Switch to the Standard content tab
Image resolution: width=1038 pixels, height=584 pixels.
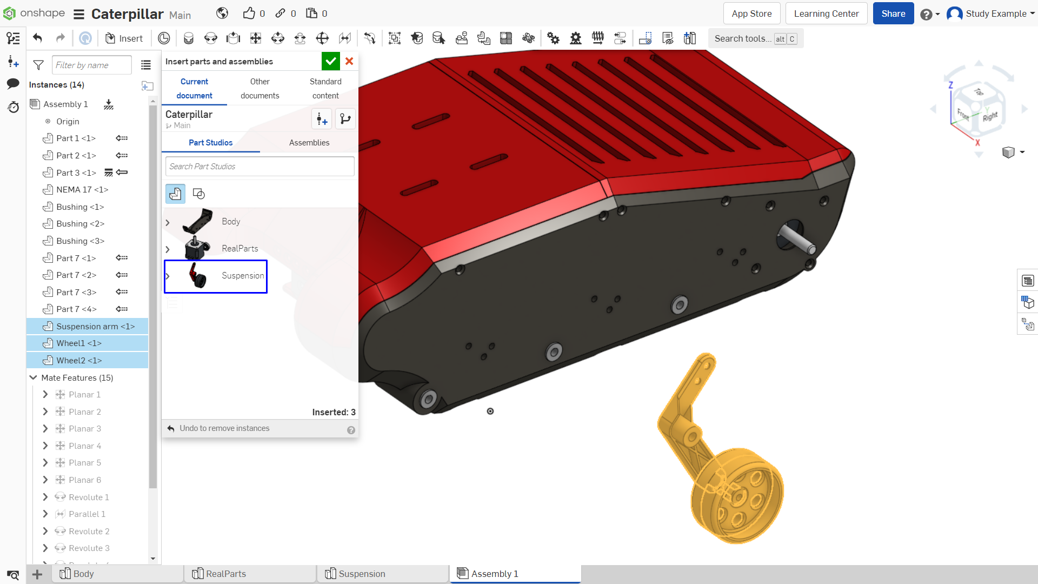tap(325, 88)
